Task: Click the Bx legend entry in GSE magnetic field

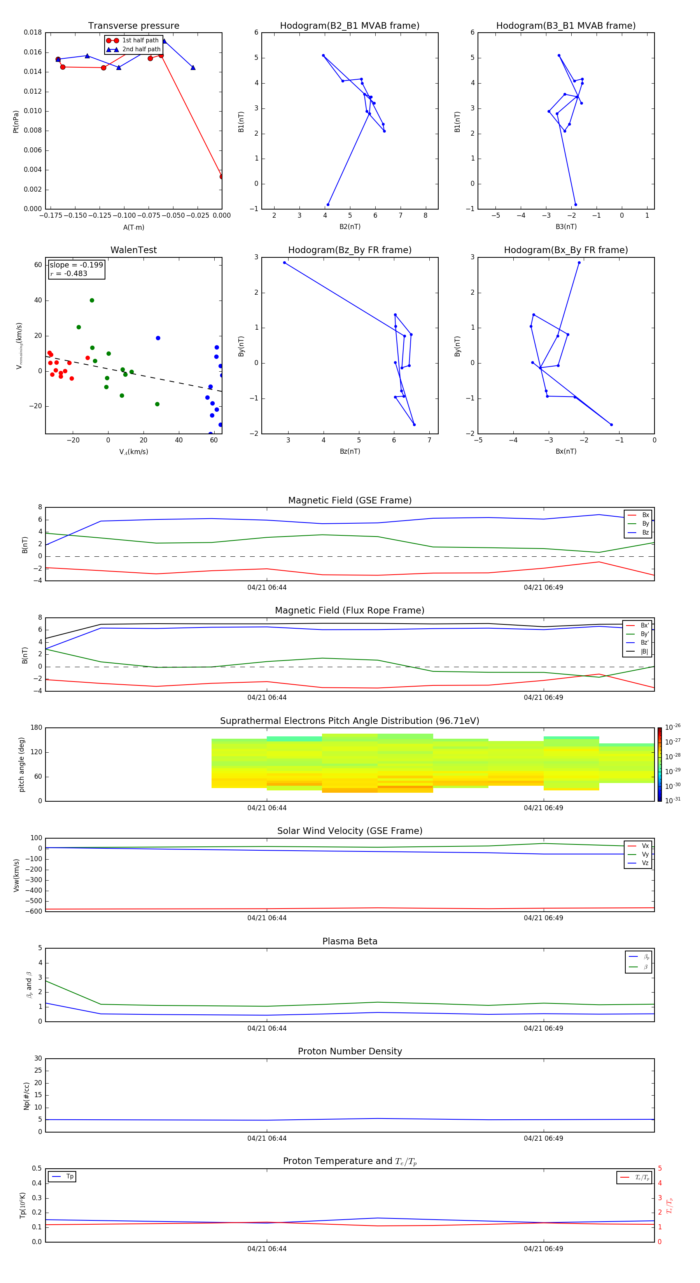Action: pyautogui.click(x=638, y=515)
